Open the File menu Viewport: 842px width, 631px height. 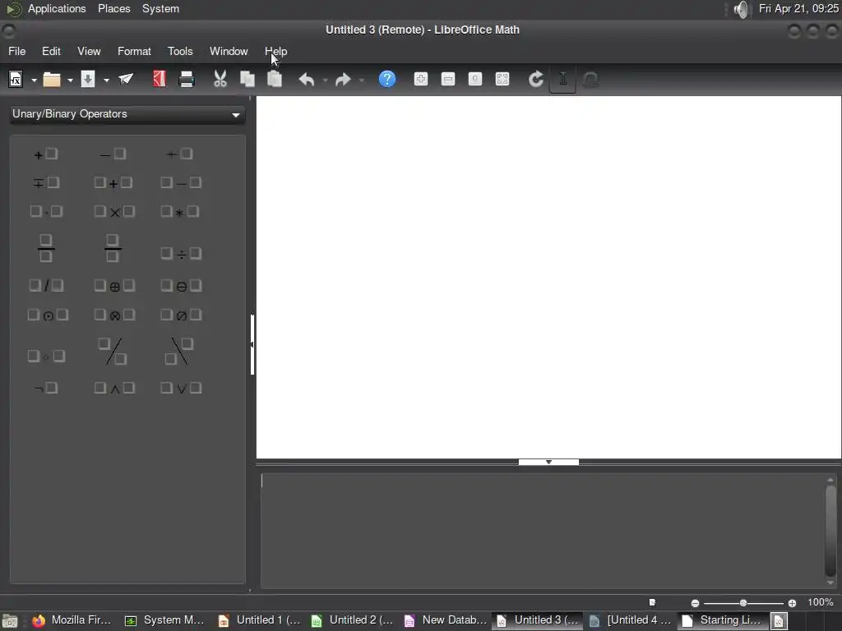(17, 52)
